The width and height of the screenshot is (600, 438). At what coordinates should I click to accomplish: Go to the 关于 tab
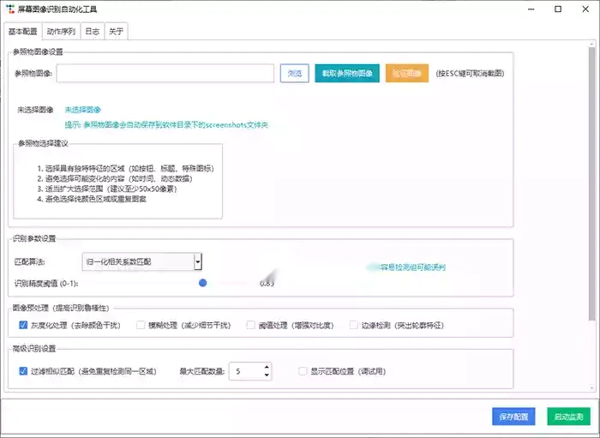[117, 32]
